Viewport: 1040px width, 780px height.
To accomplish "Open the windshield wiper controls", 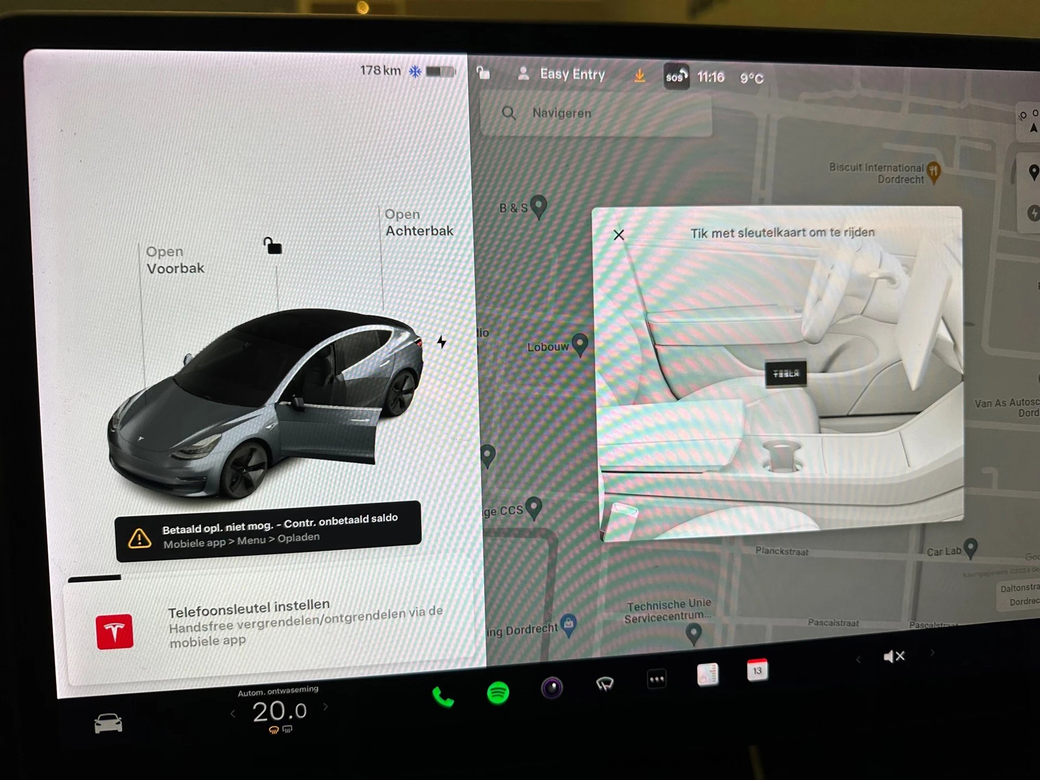I will click(604, 684).
